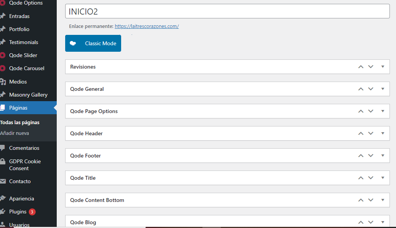Expand the Qode Footer panel triangle
Image resolution: width=396 pixels, height=228 pixels.
pyautogui.click(x=383, y=156)
